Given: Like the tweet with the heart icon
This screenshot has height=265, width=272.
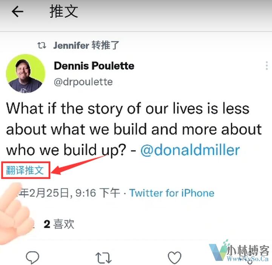Looking at the screenshot, I should [x=175, y=257].
